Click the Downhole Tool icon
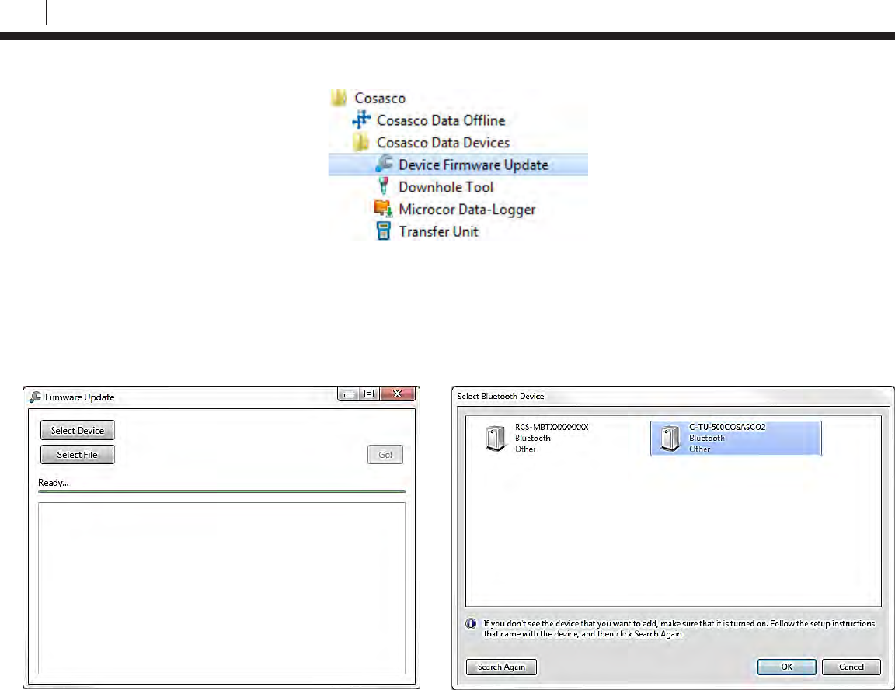This screenshot has width=895, height=690. [x=384, y=186]
